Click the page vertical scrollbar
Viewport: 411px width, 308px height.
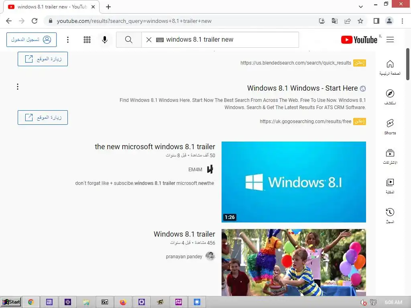tap(408, 64)
